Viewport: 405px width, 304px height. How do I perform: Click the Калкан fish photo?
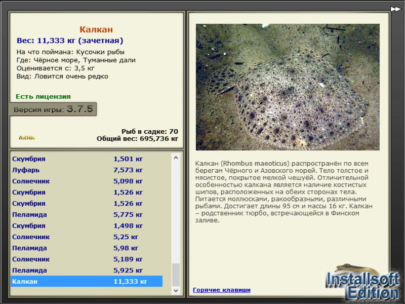point(288,87)
